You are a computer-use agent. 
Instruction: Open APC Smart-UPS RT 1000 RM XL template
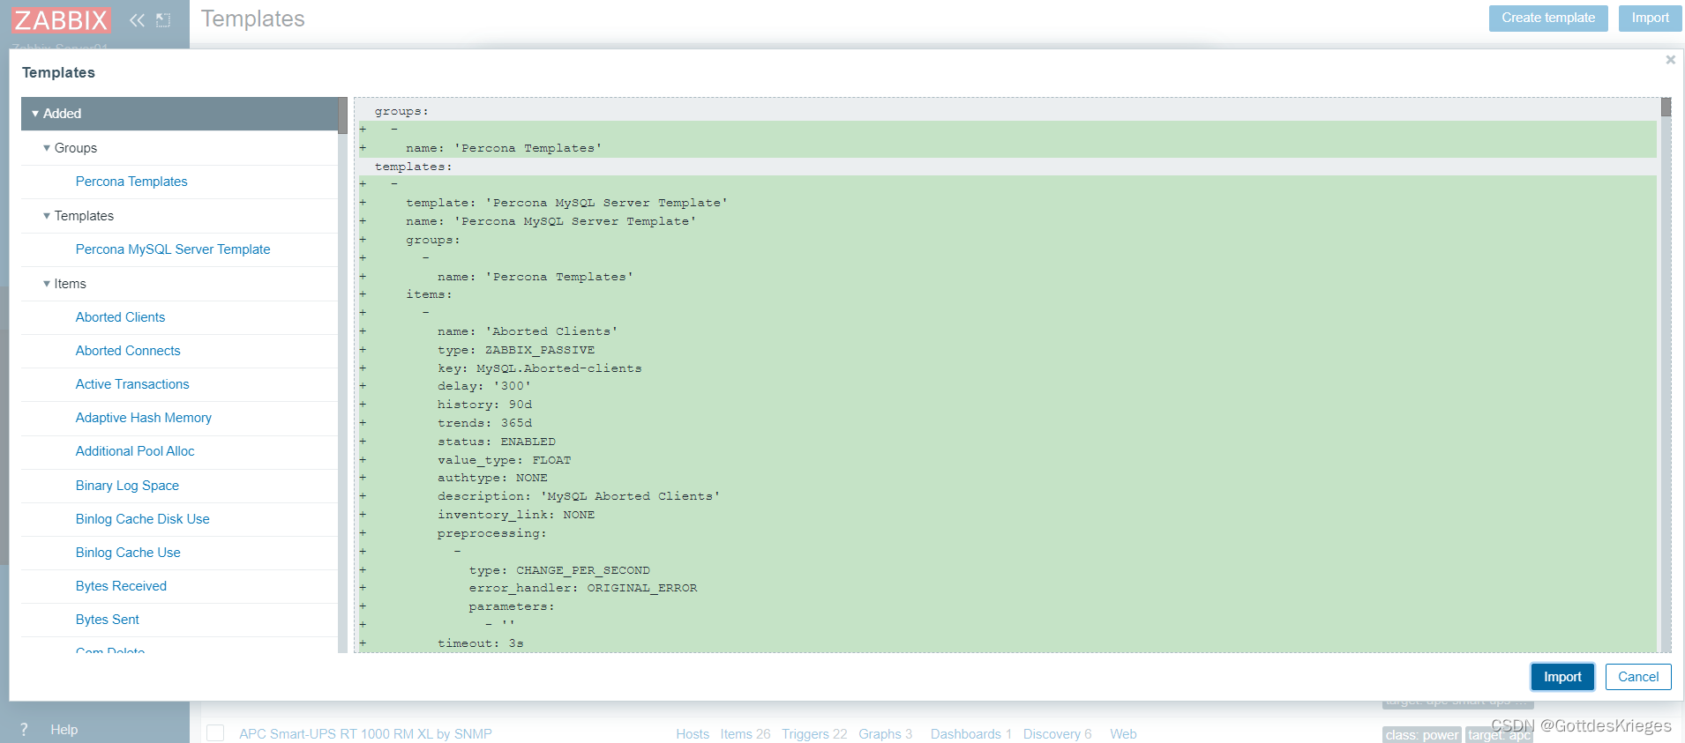pos(365,734)
